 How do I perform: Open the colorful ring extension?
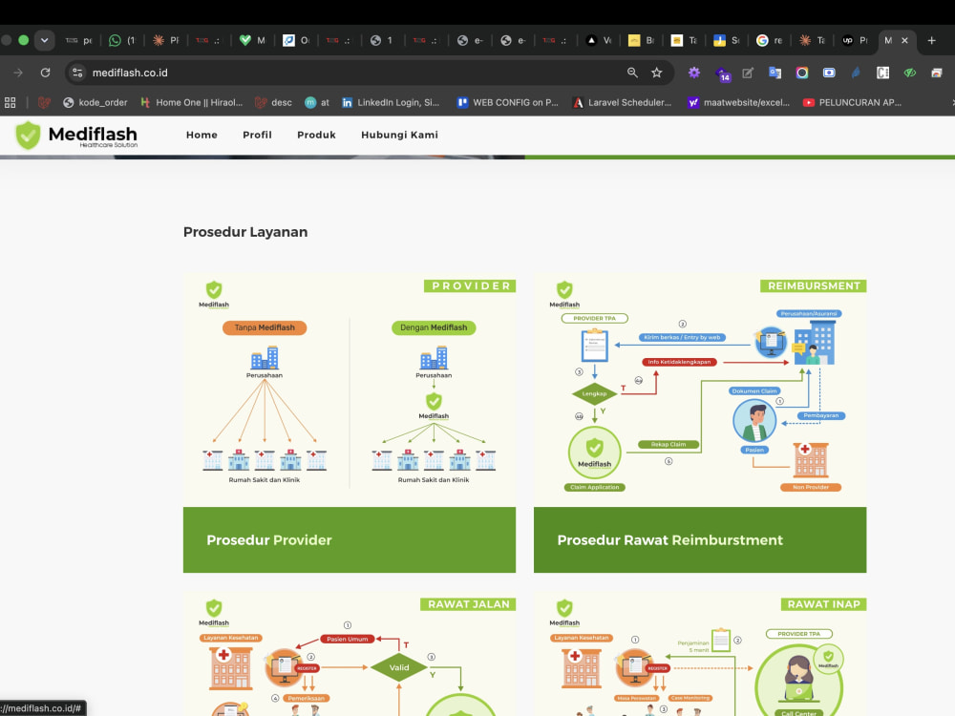point(802,73)
